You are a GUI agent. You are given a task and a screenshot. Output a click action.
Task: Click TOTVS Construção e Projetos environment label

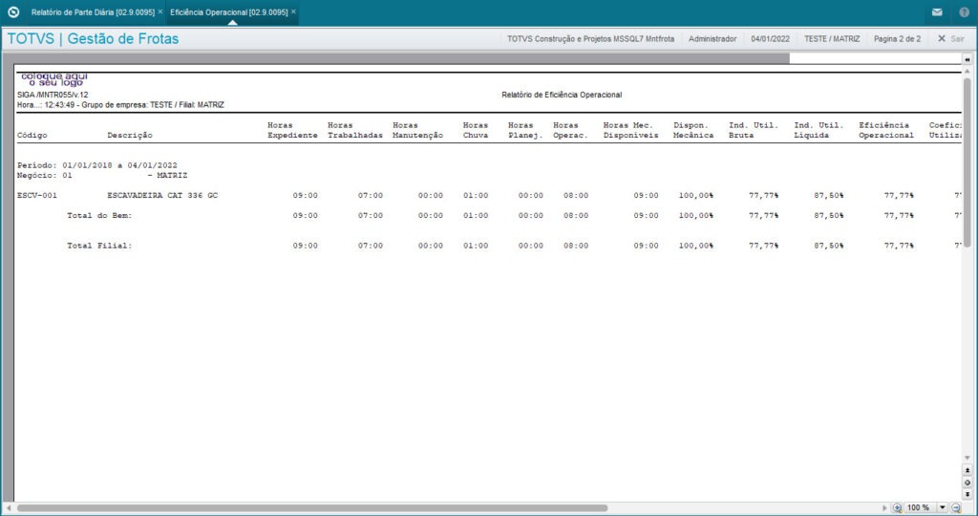click(590, 38)
